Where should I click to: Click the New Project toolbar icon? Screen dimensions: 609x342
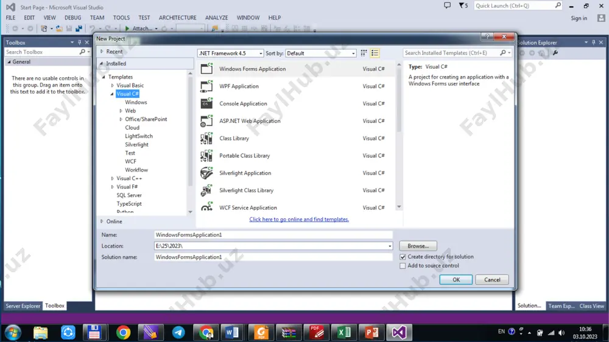tap(44, 29)
